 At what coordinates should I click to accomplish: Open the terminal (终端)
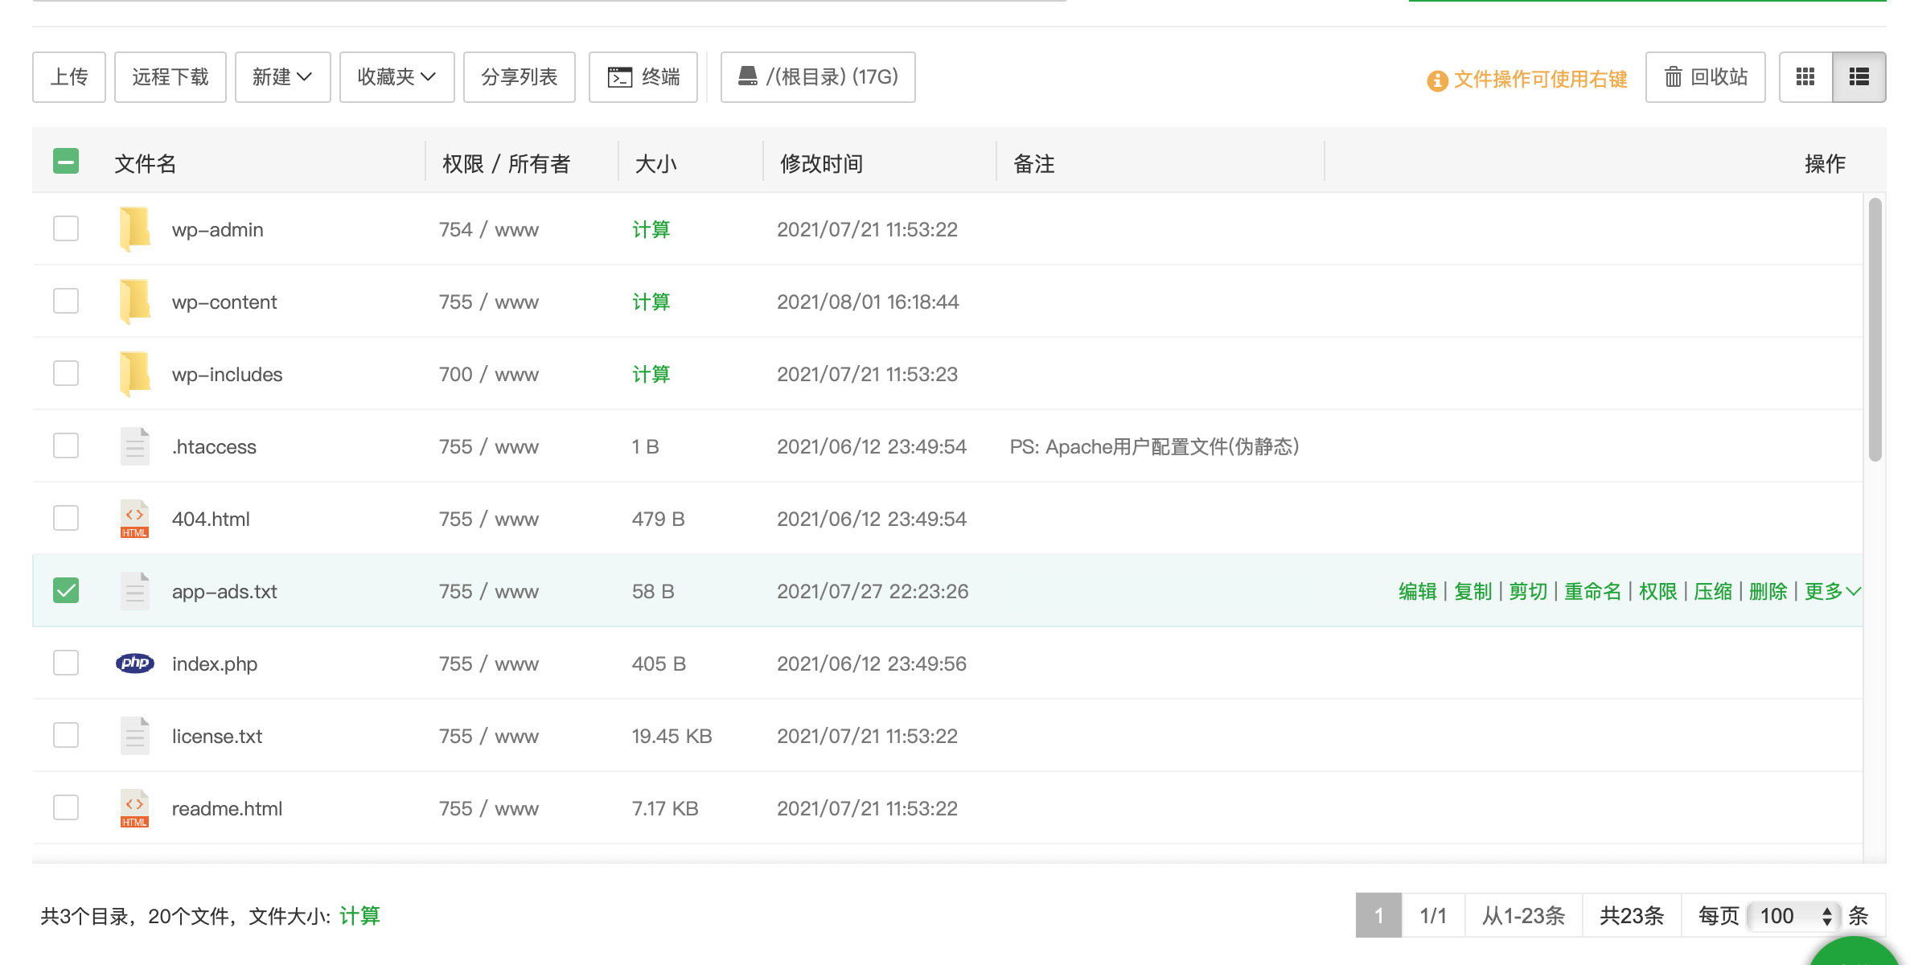tap(643, 77)
